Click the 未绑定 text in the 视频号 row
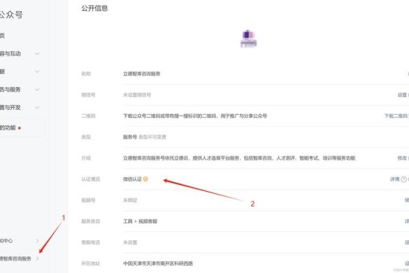The image size is (409, 273). point(130,200)
